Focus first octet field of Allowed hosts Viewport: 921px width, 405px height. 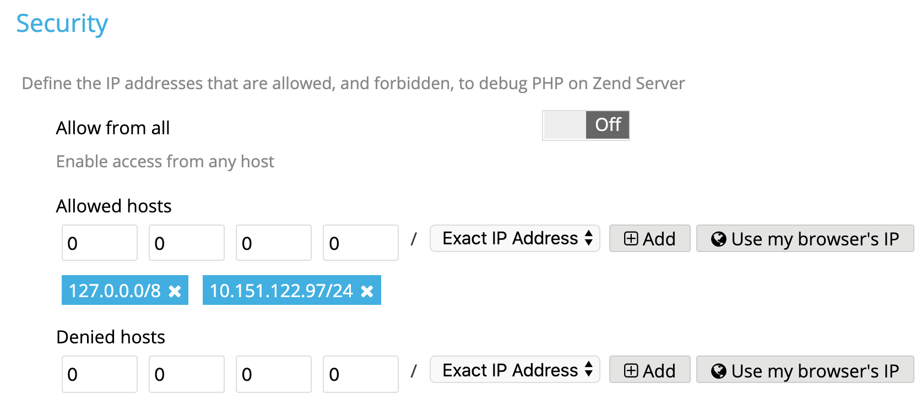point(100,243)
